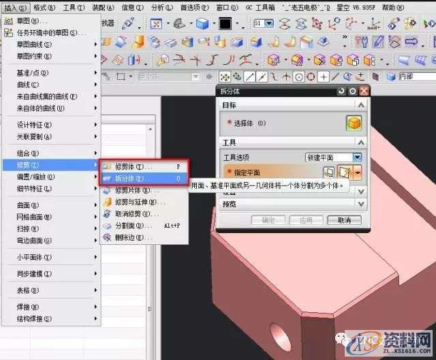The height and width of the screenshot is (360, 436).
Task: Click the 应用 button
Action: (x=306, y=220)
